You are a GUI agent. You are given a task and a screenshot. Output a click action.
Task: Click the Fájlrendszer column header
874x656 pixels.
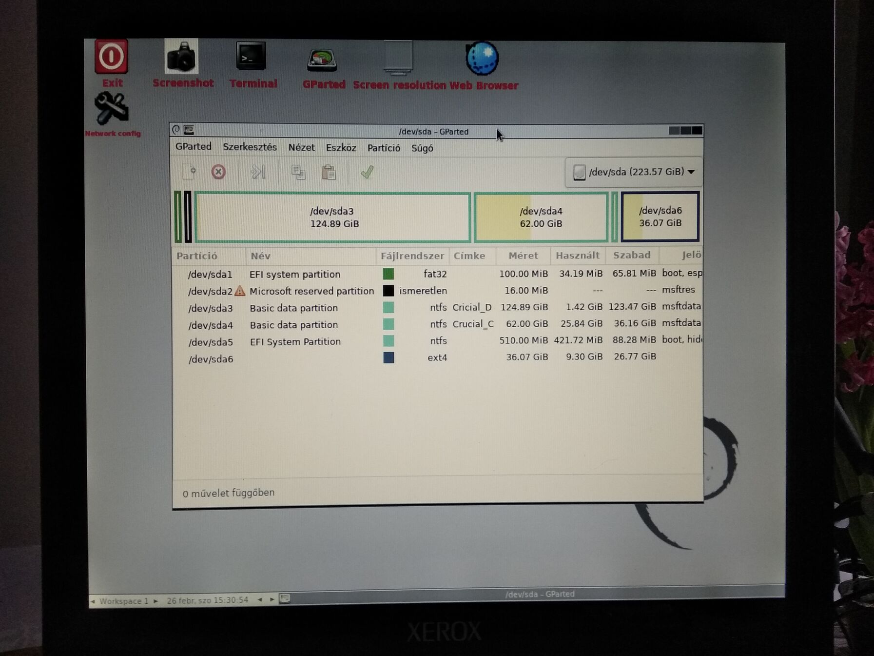pyautogui.click(x=412, y=256)
